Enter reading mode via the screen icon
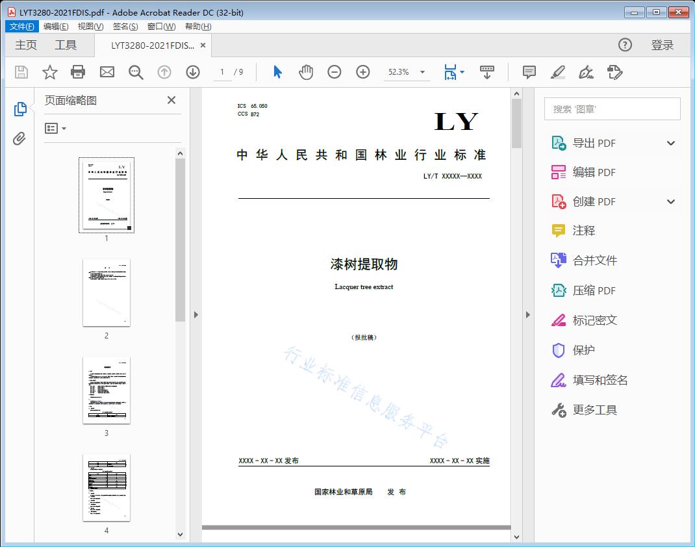This screenshot has width=695, height=547. point(487,72)
